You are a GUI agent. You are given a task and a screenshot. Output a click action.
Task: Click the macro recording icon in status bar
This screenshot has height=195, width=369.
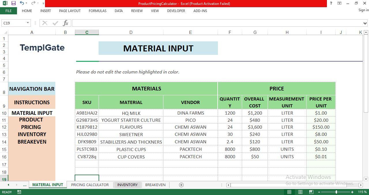[x=19, y=192]
